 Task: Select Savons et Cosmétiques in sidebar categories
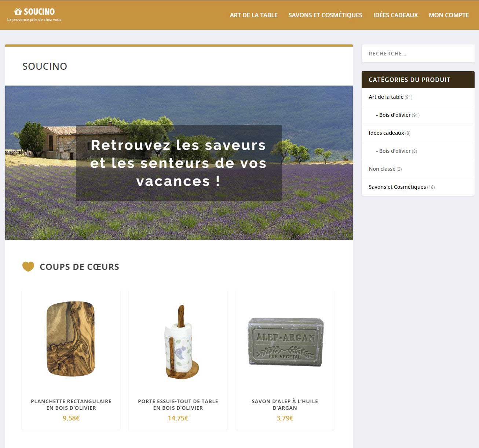coord(397,187)
